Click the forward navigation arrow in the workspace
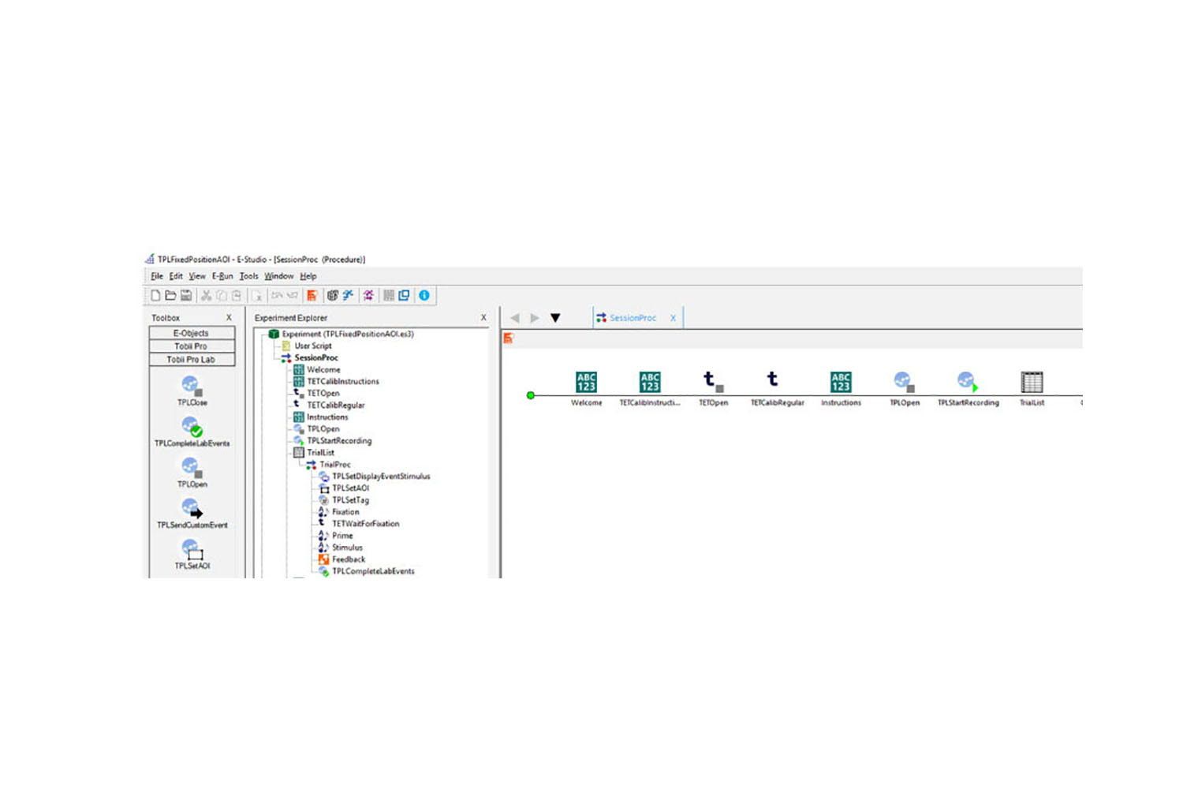 pos(535,318)
